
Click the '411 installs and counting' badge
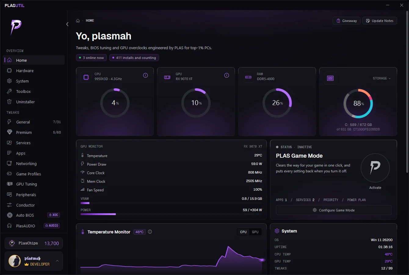[134, 58]
